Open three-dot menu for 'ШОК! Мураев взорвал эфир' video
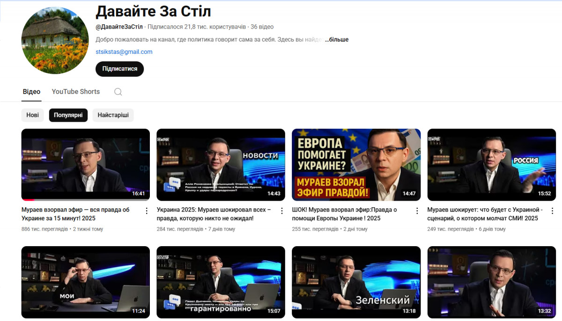The width and height of the screenshot is (562, 321). click(417, 211)
